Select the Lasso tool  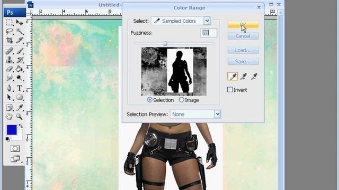tap(9, 32)
